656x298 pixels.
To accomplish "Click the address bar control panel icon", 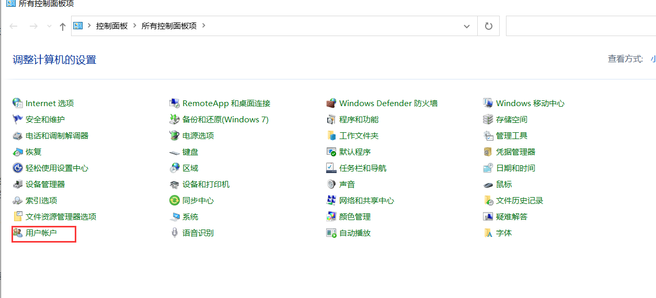I will point(78,25).
